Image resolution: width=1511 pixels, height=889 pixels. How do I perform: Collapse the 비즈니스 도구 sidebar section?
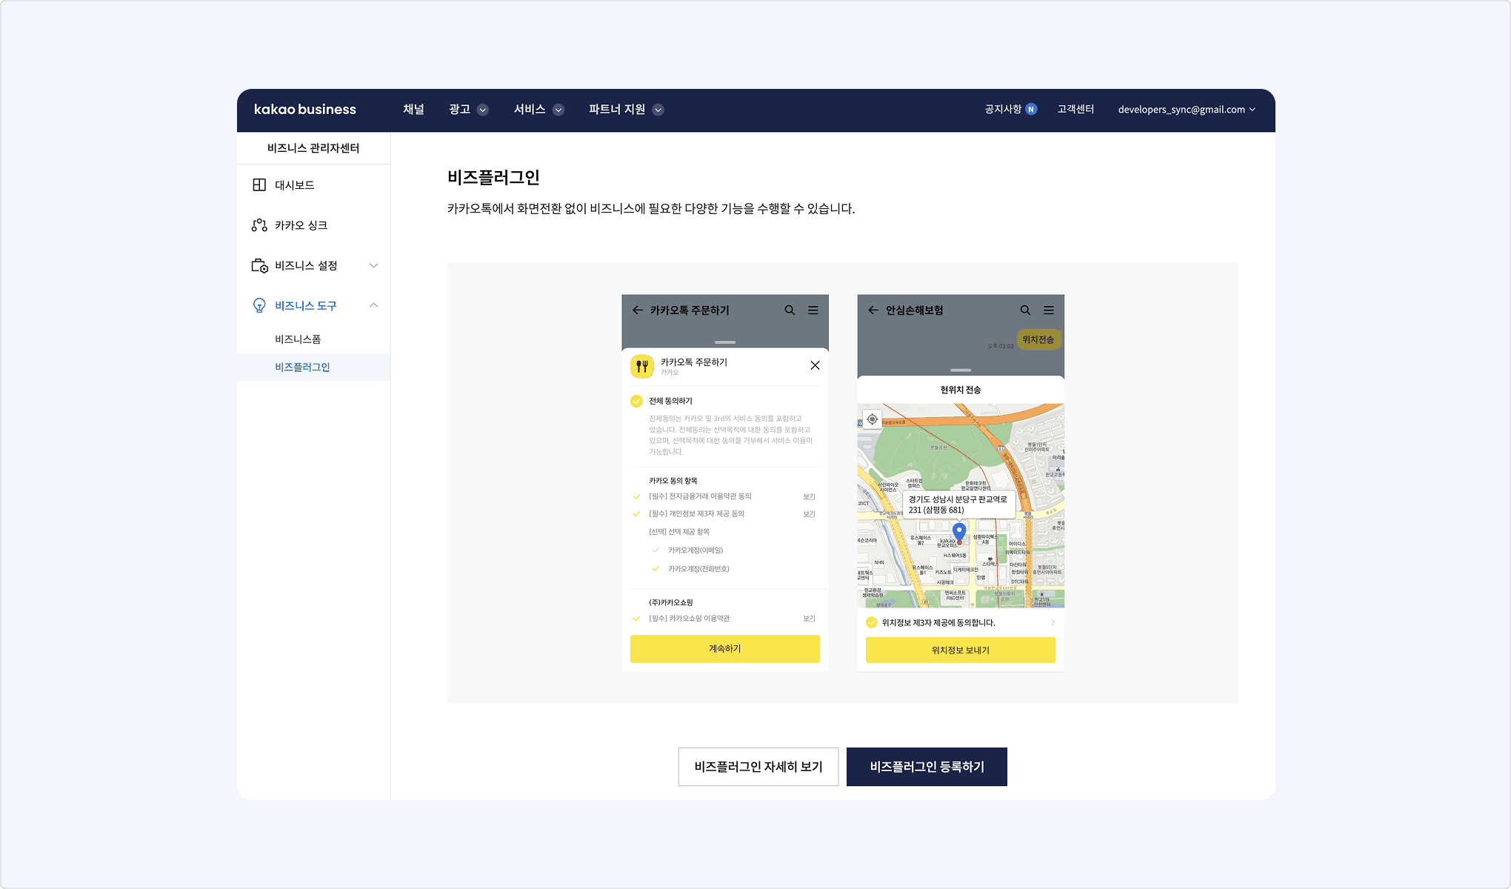click(x=373, y=305)
